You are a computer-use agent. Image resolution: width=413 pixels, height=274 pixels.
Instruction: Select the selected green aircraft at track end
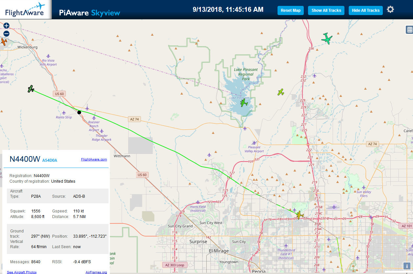pos(31,89)
